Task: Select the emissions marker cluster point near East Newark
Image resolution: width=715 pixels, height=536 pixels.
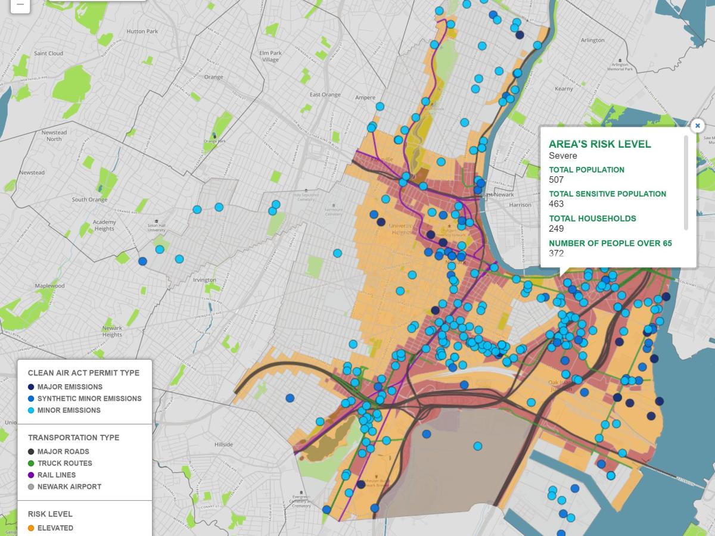Action: click(x=479, y=183)
